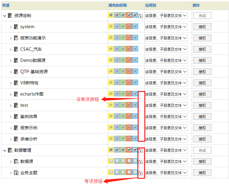Click the copy-permission icon in the 业务主题 row

click(x=141, y=173)
